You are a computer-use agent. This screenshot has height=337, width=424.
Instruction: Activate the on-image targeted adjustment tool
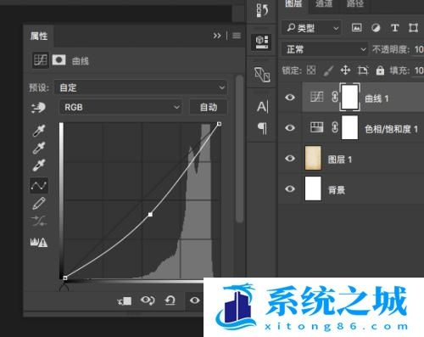38,108
